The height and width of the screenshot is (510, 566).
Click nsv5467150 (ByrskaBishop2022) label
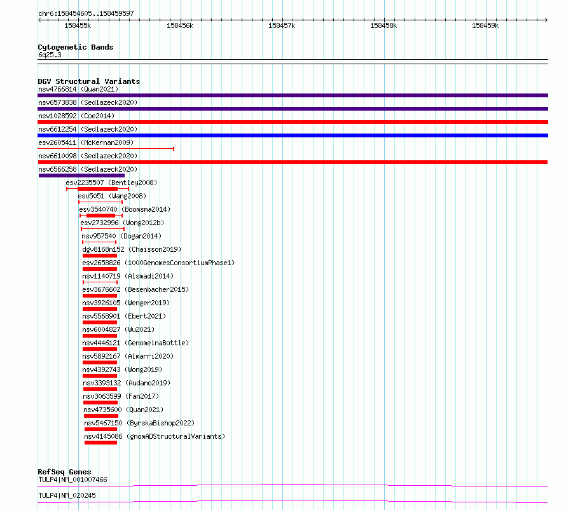(x=139, y=423)
